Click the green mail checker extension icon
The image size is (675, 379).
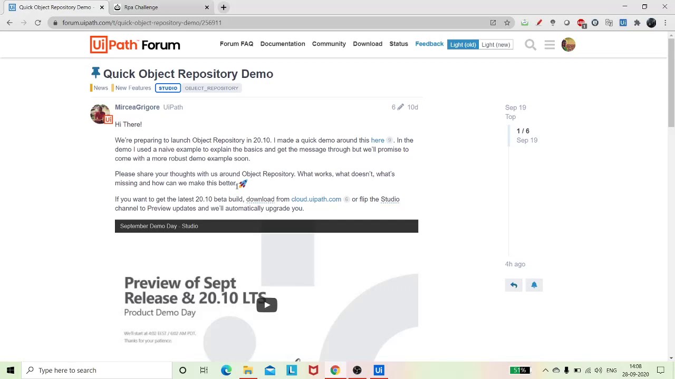524,23
